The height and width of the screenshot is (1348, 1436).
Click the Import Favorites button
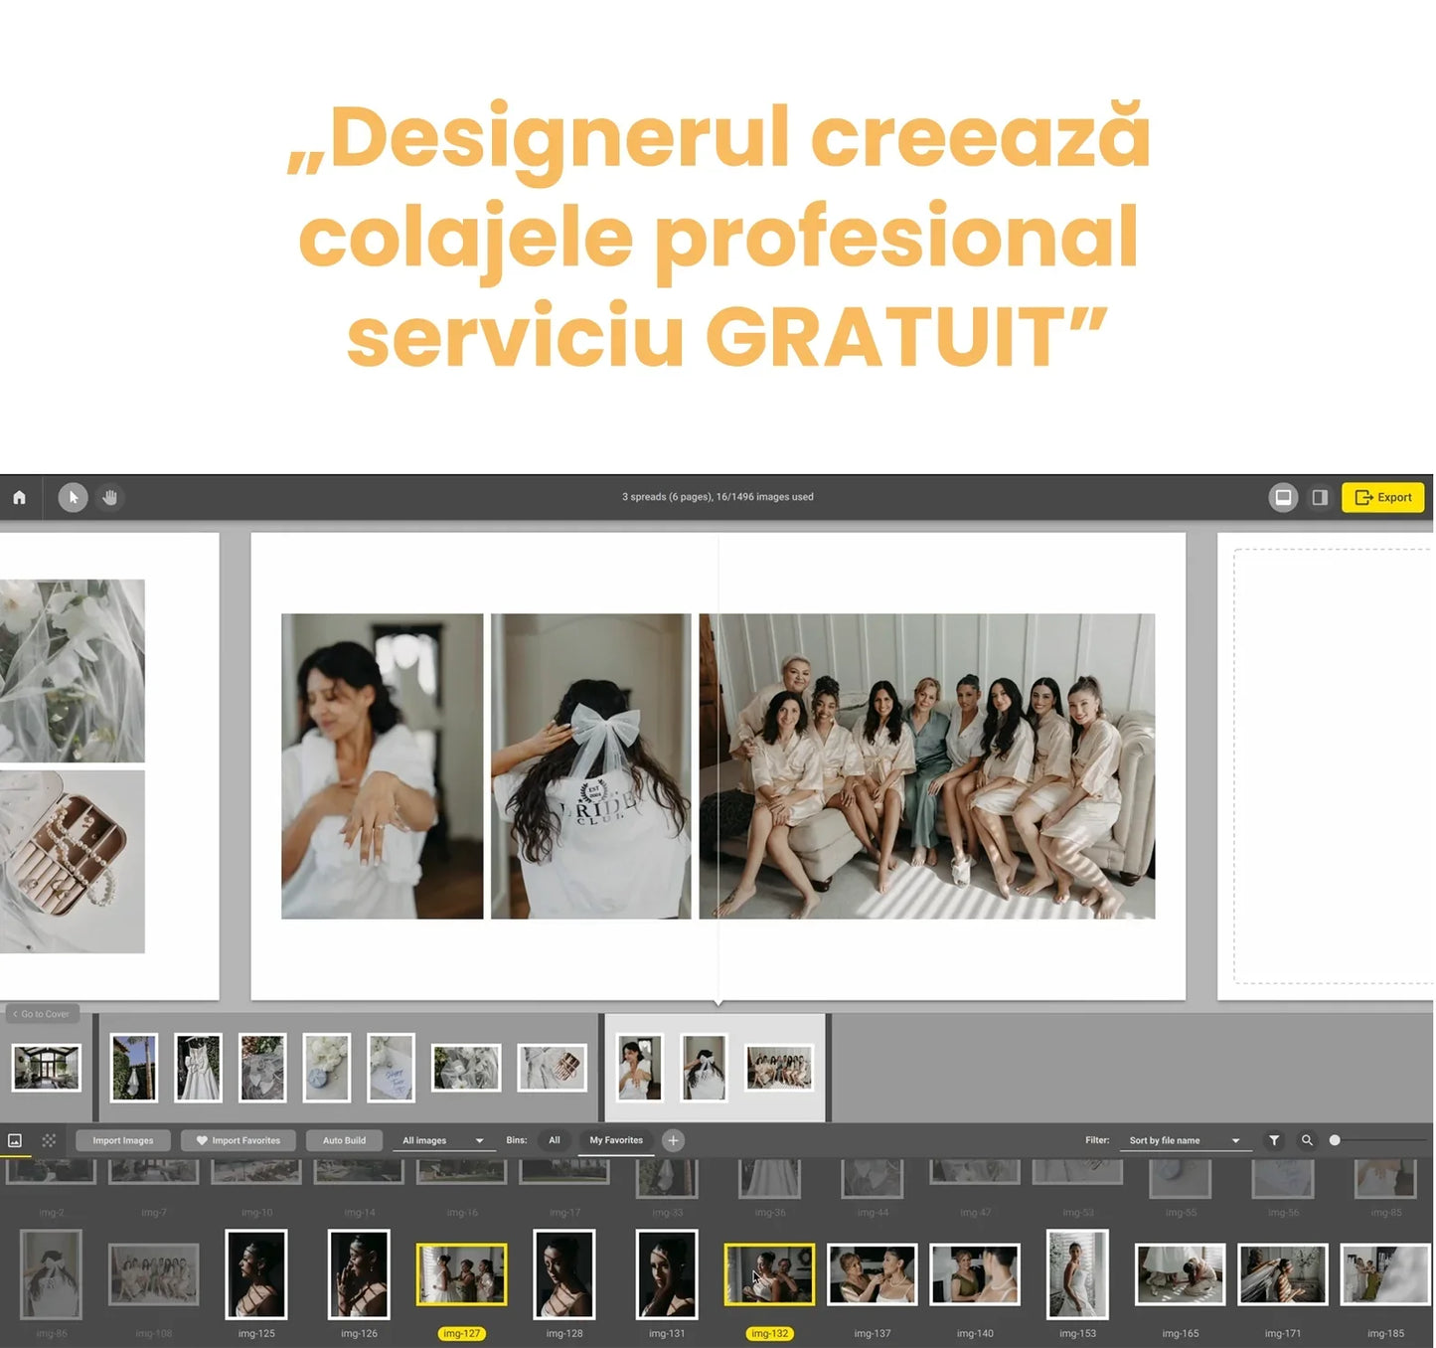pos(239,1140)
